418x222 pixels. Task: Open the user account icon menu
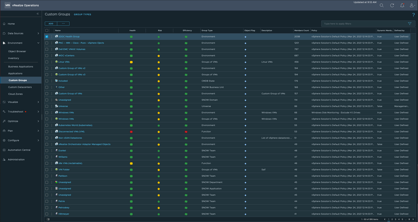[x=412, y=5]
